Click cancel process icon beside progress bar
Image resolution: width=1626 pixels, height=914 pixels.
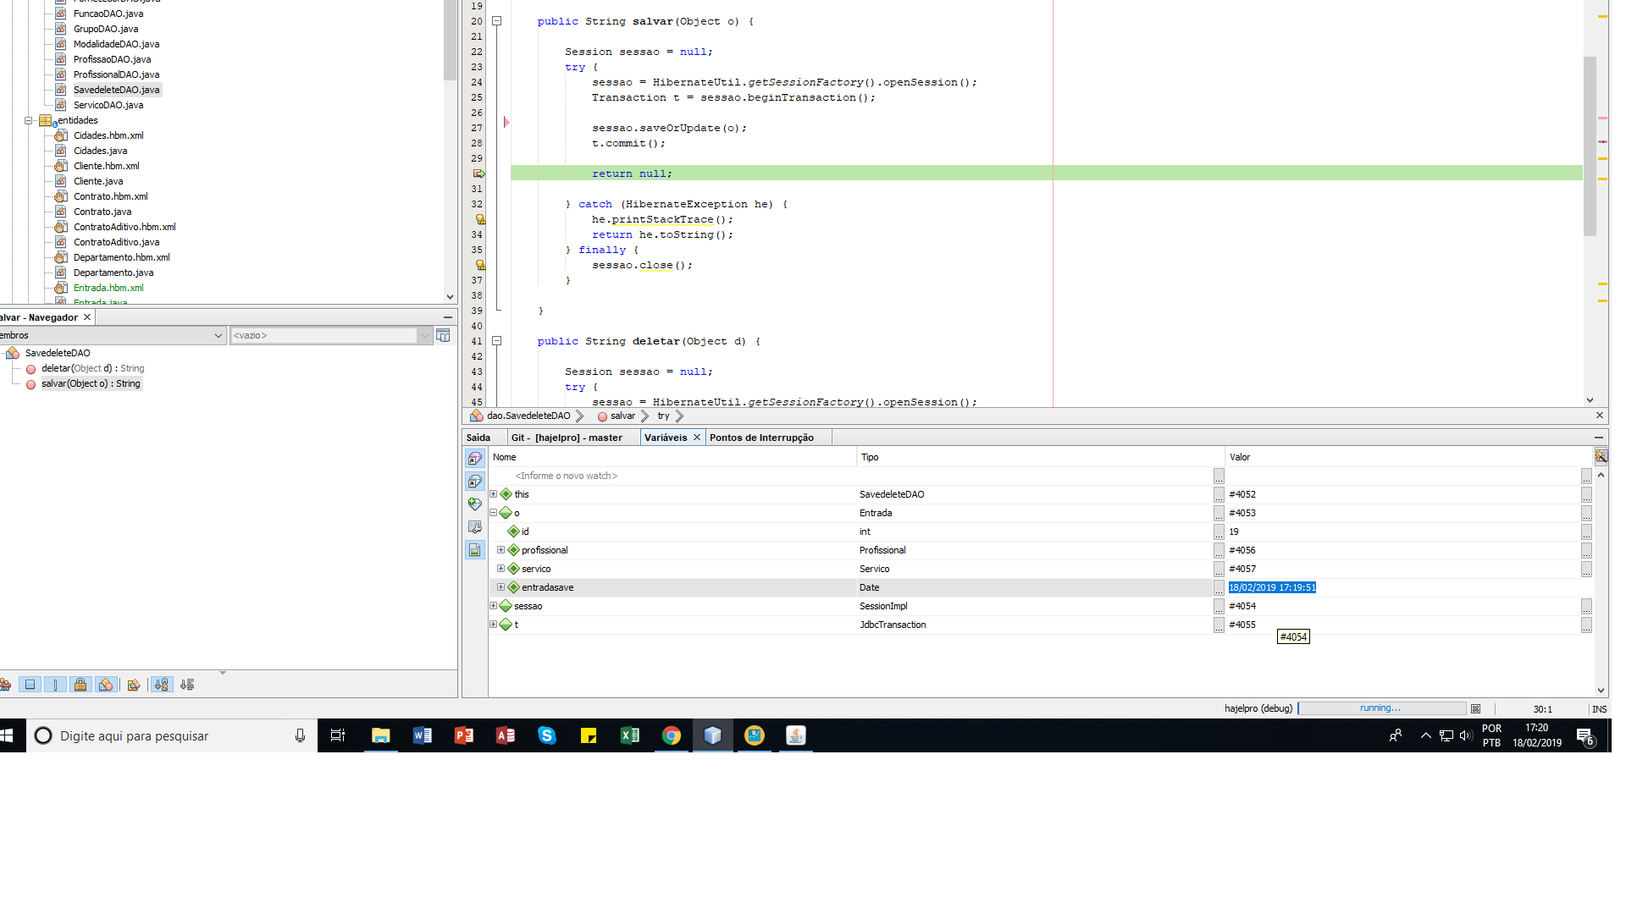coord(1475,709)
